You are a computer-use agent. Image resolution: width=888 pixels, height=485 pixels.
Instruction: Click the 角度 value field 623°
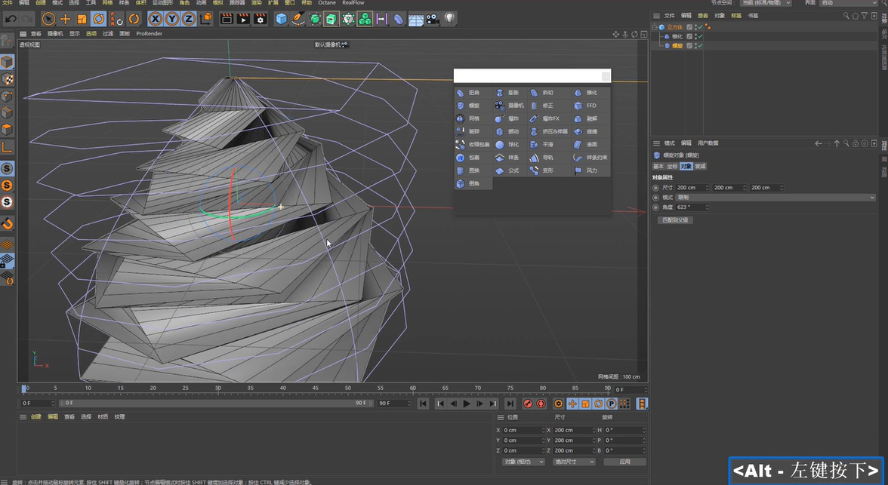pyautogui.click(x=692, y=207)
